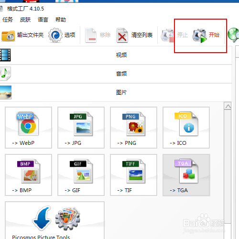Click the red 开始 text label
Screen dimensions: 239x239
tap(214, 35)
